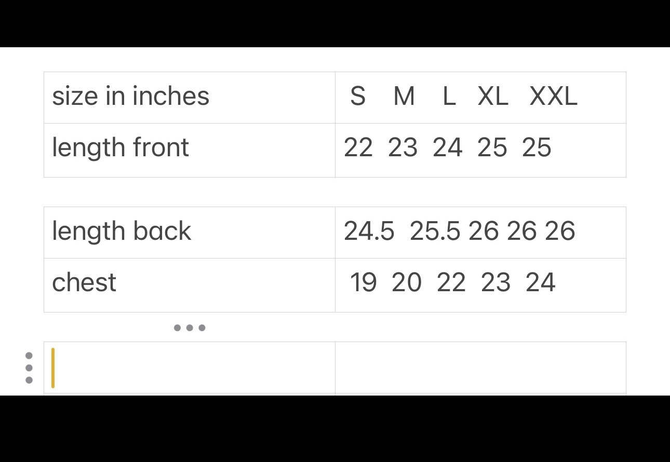The width and height of the screenshot is (670, 462).
Task: Tap the horizontal three-dot column handle
Action: (x=190, y=328)
